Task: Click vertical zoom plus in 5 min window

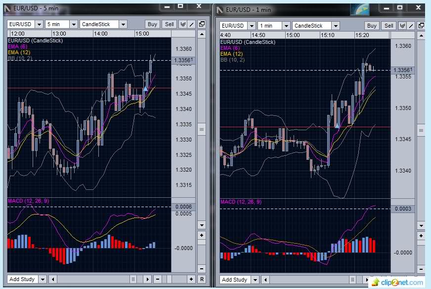Action: click(x=202, y=235)
